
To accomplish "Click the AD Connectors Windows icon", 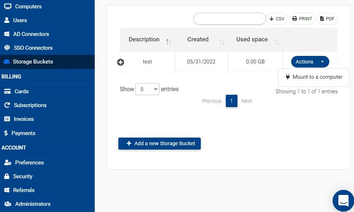I will coord(7,34).
